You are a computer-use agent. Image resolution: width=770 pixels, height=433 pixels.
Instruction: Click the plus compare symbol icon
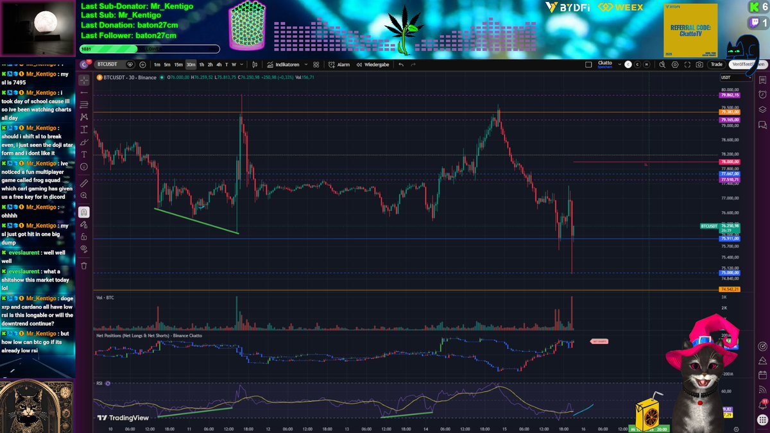tap(142, 64)
